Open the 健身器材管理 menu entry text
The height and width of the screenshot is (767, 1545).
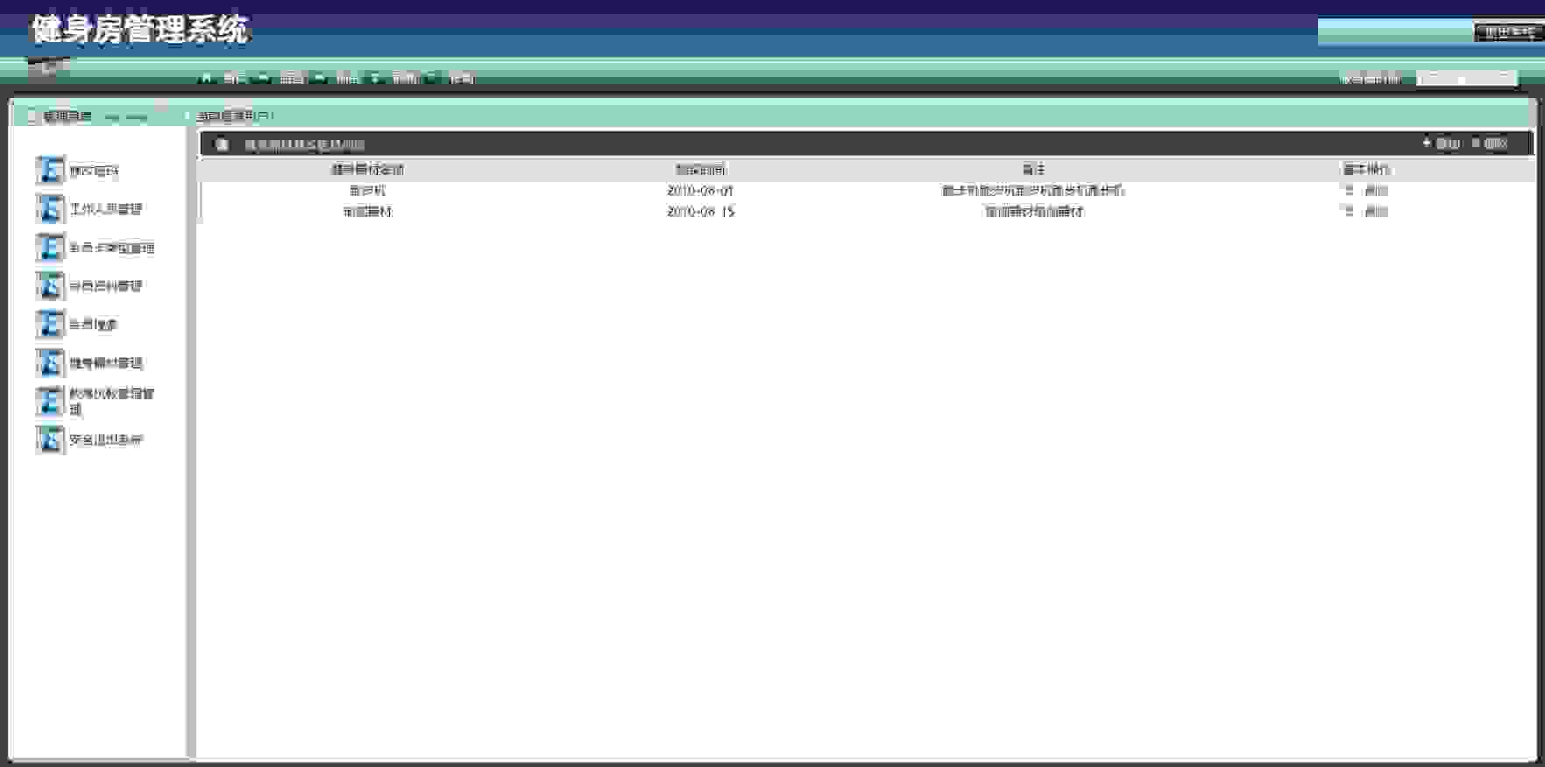click(x=106, y=363)
